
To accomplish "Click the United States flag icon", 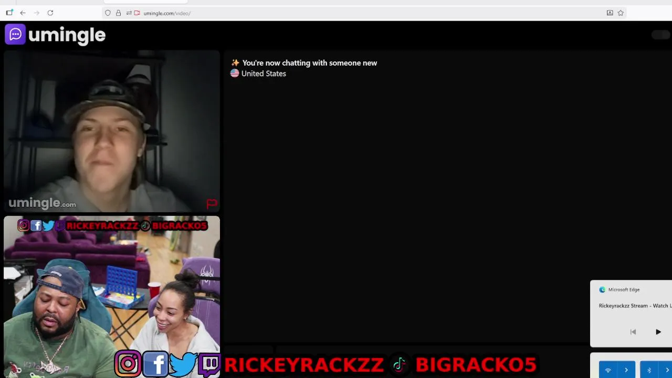I will (235, 73).
